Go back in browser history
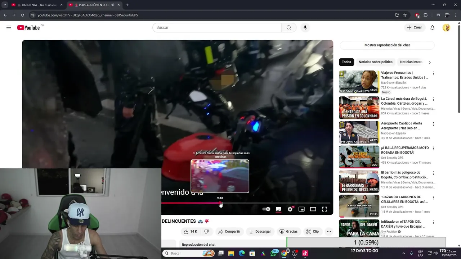This screenshot has width=461, height=259. (5, 15)
